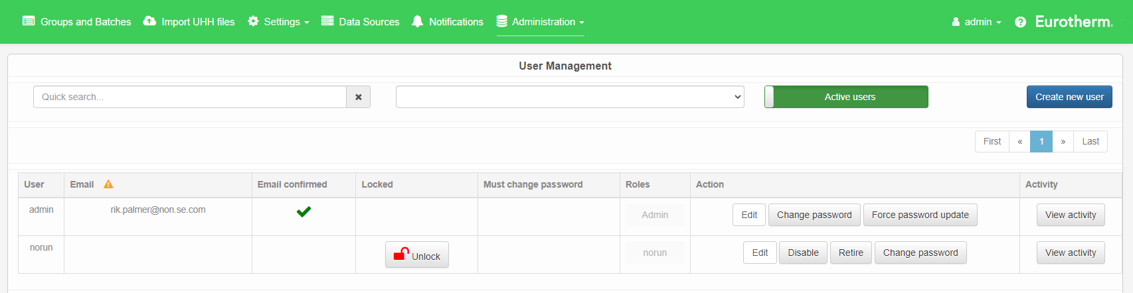Click the Import UHH files cloud icon
This screenshot has height=293, width=1133.
(149, 21)
